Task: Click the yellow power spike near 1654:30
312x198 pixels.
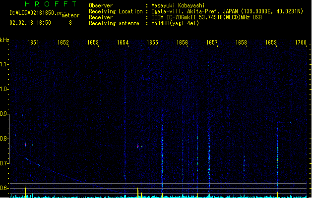Action: click(x=138, y=193)
